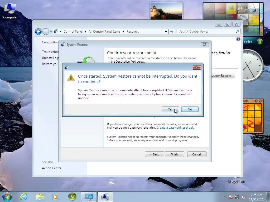The width and height of the screenshot is (270, 202).
Task: Click the Control Panel Home sidebar link
Action: [x=50, y=42]
